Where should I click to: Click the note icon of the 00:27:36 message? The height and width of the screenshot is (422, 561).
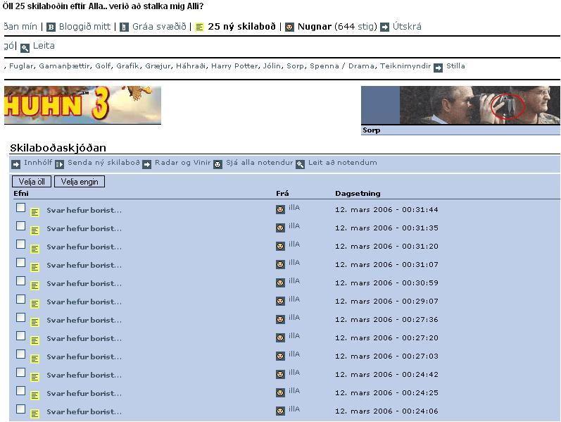tap(34, 322)
